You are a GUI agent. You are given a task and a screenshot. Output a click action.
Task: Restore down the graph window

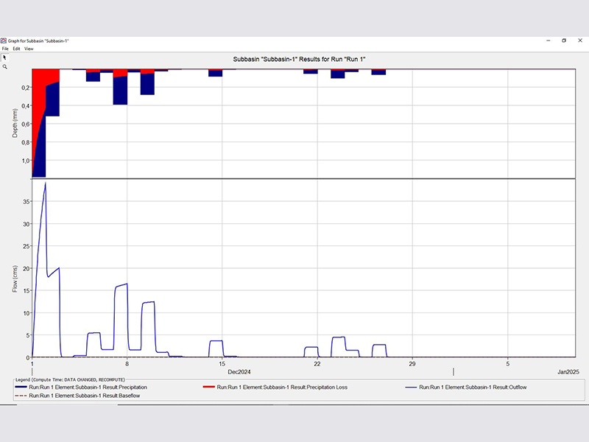(564, 41)
